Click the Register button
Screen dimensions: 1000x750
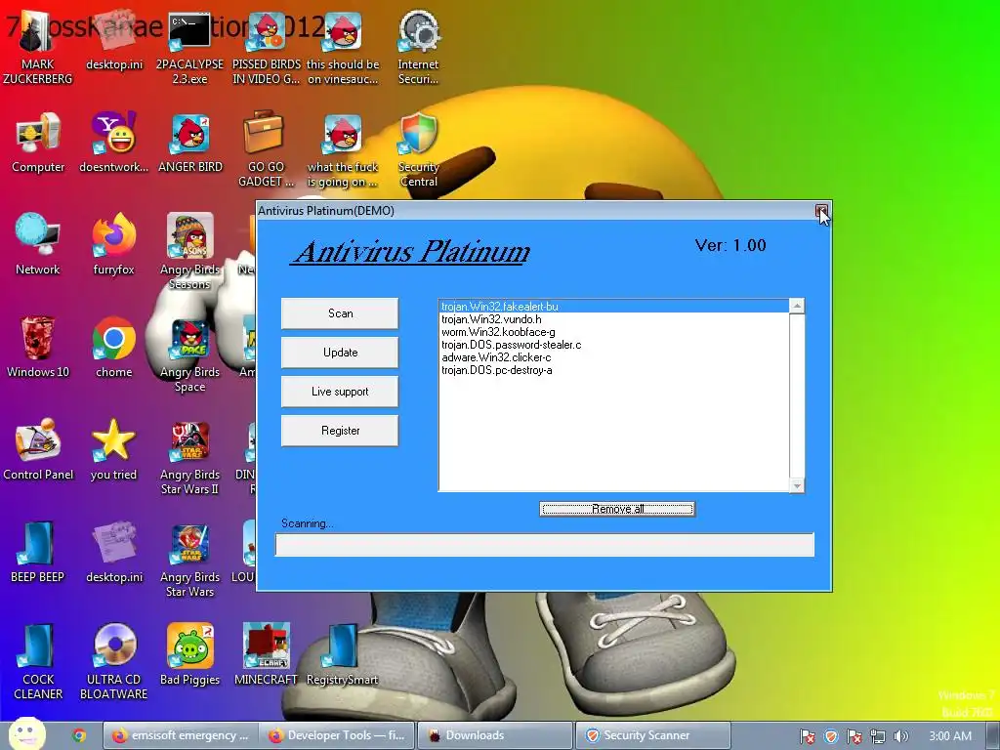340,431
